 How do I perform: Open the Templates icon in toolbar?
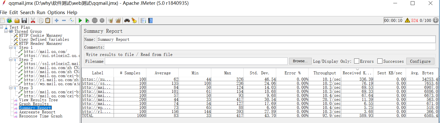10,20
